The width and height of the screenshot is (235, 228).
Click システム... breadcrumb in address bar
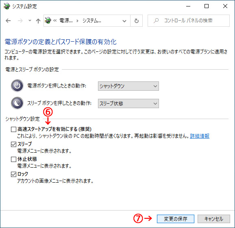tap(92, 21)
